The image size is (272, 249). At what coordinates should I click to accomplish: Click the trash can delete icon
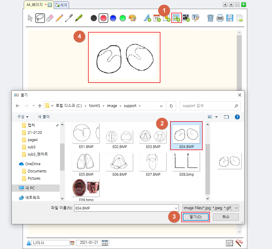coord(210,18)
